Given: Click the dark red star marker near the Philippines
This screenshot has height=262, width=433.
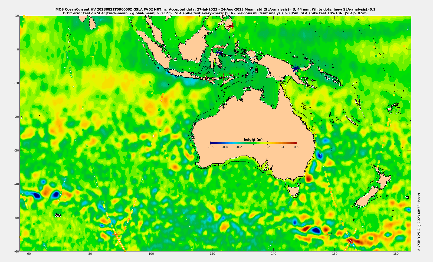Looking at the screenshot, I should pos(230,26).
